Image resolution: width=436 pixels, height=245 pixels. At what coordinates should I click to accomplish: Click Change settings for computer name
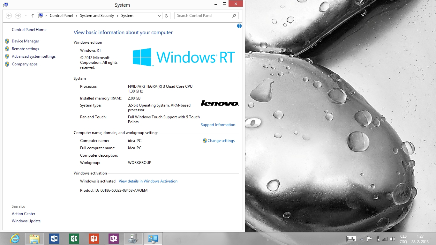point(221,141)
